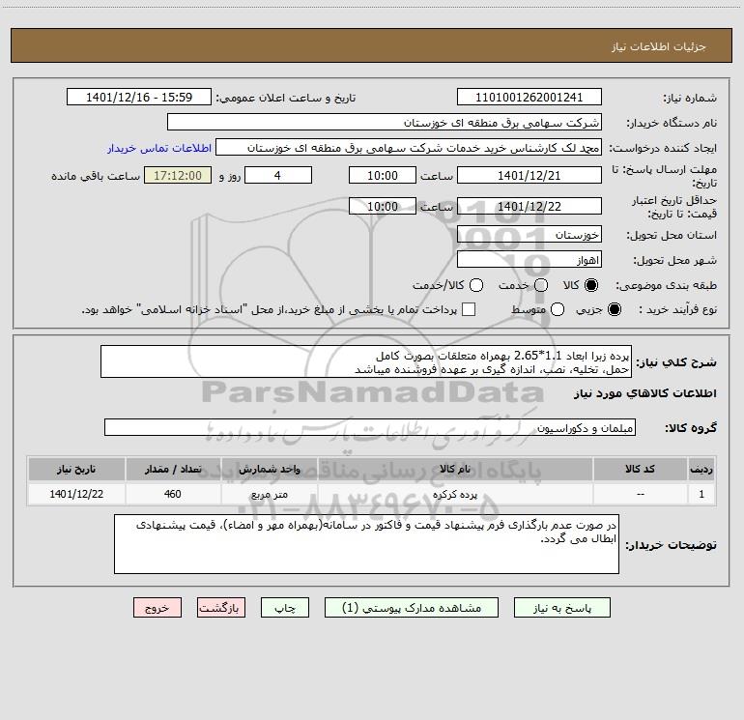The height and width of the screenshot is (720, 744).
Task: Click the تعداد / مقدار column header
Action: (x=173, y=469)
